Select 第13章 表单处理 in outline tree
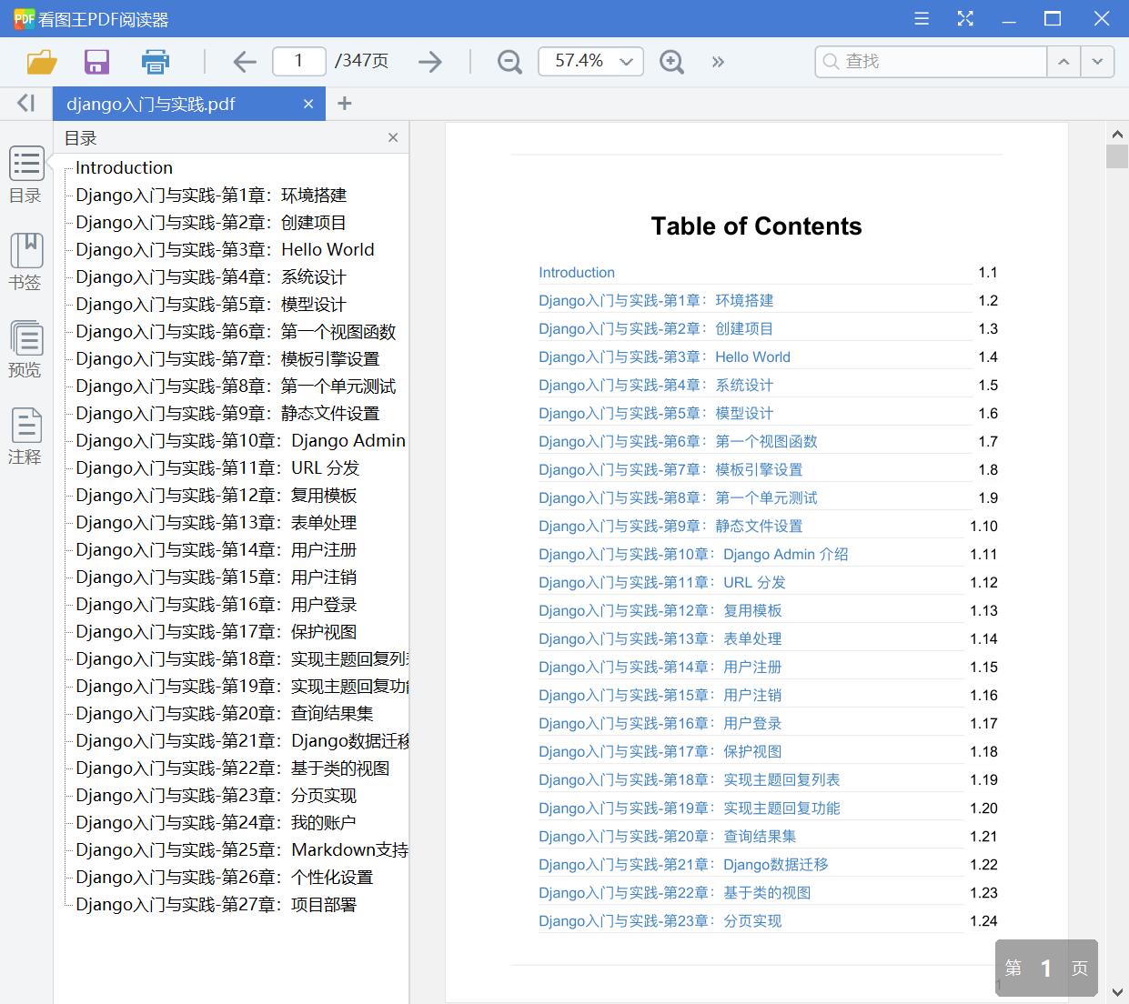This screenshot has height=1004, width=1129. pos(216,523)
